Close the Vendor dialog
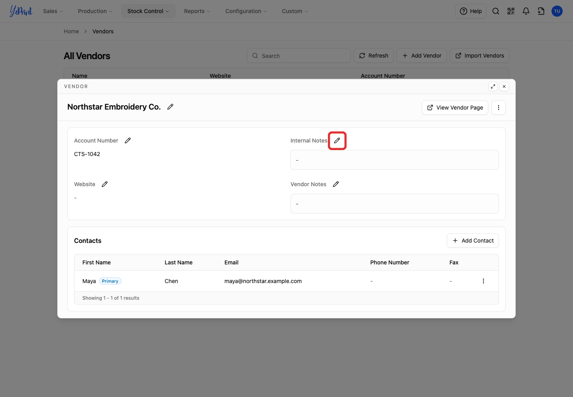Image resolution: width=573 pixels, height=397 pixels. (504, 87)
